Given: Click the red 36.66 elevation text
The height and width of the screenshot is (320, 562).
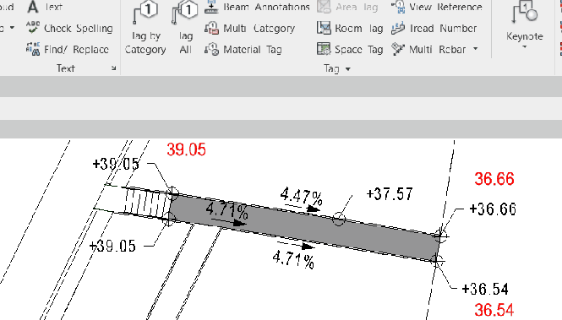Looking at the screenshot, I should pos(494,179).
